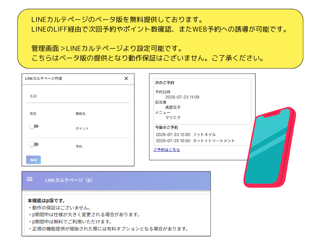This screenshot has height=246, width=328.
Task: Click the 担当者 label
Action: 161,102
